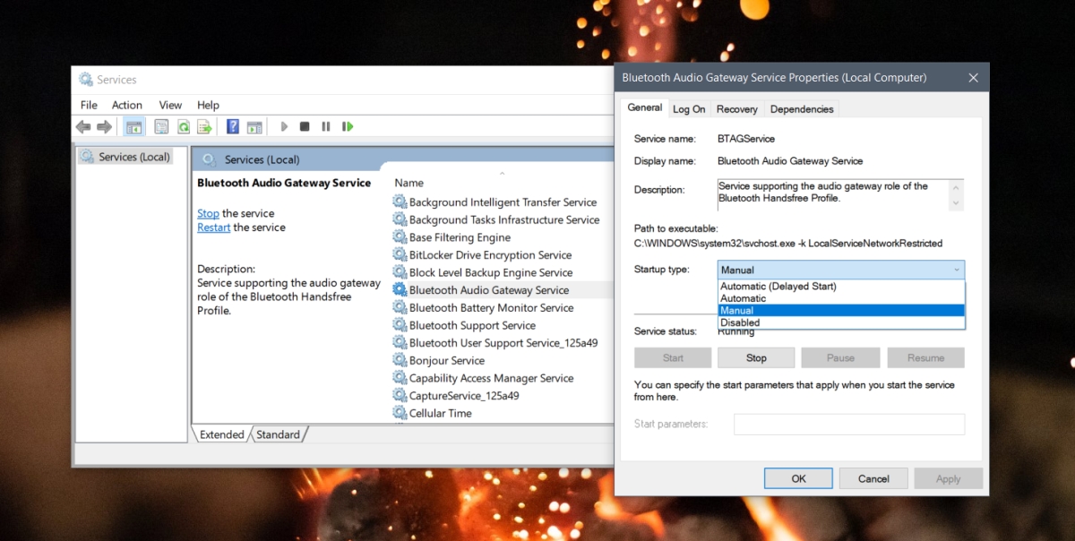Click gear icon beside BitLocker Drive Encryption Service
Image resolution: width=1075 pixels, height=541 pixels.
point(400,255)
